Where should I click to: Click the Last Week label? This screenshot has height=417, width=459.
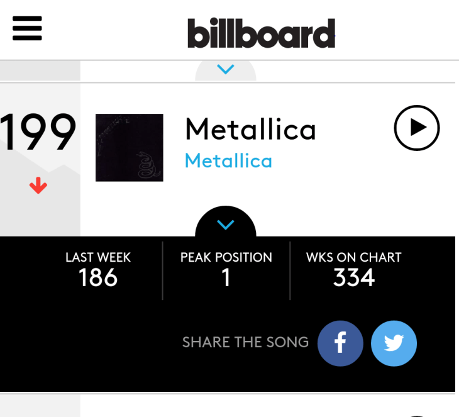(x=98, y=257)
